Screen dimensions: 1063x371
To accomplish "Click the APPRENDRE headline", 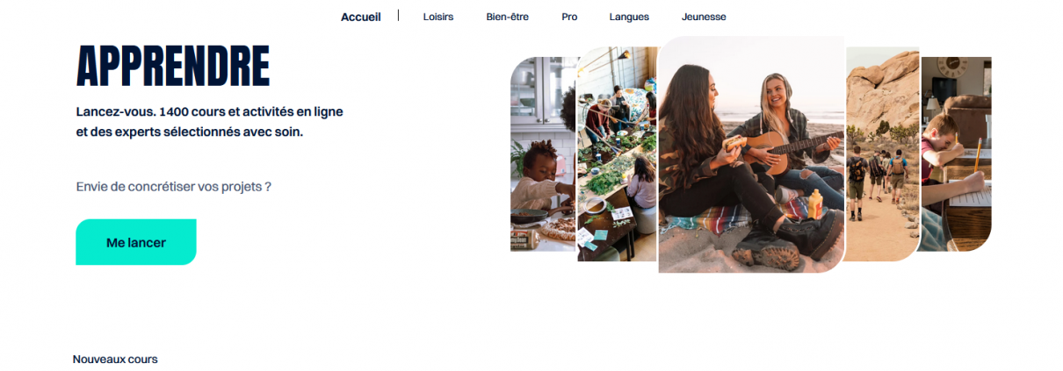I will (173, 65).
